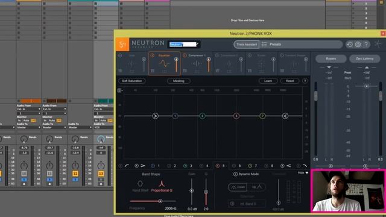Viewport: 386px width, 217px height.
Task: Select EQ node 1 on the curve
Action: [x=175, y=116]
